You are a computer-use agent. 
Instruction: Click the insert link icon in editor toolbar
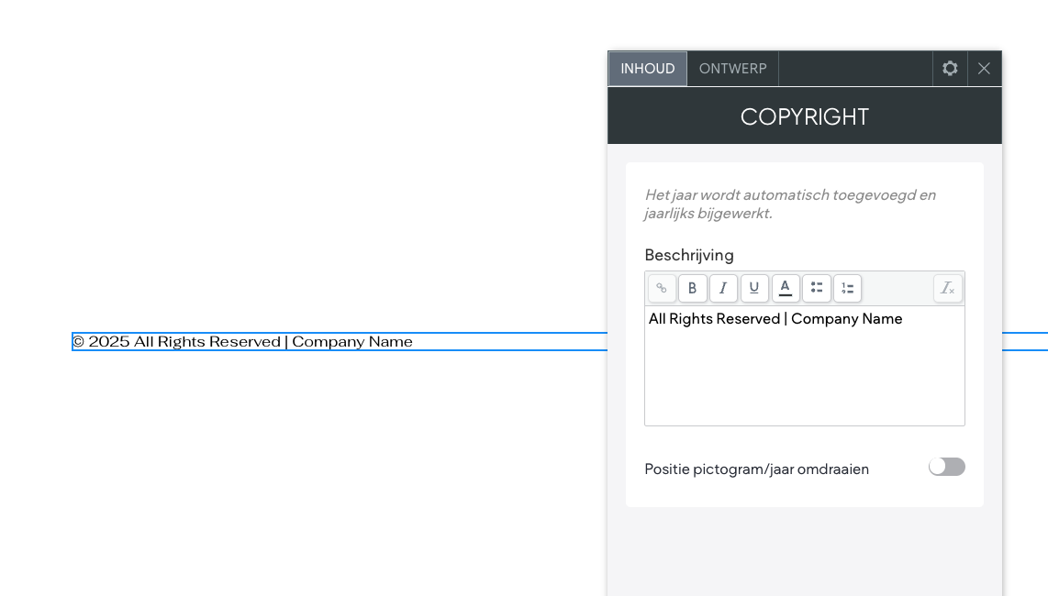click(x=662, y=289)
